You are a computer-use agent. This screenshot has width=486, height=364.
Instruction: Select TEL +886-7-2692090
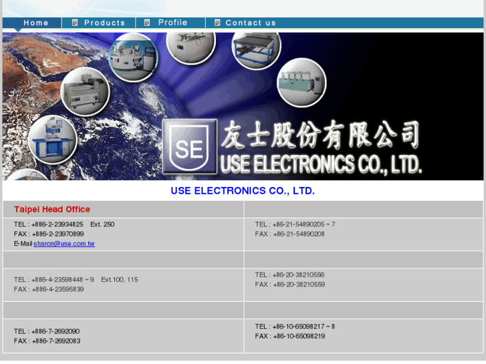point(47,331)
